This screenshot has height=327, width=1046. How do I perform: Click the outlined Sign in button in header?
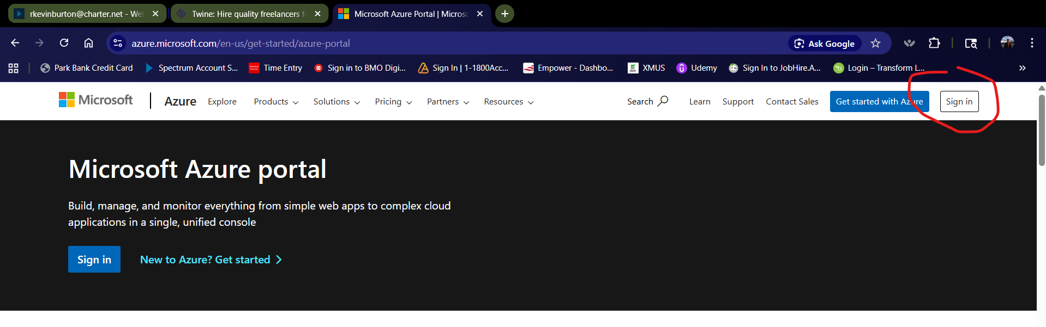click(x=959, y=101)
